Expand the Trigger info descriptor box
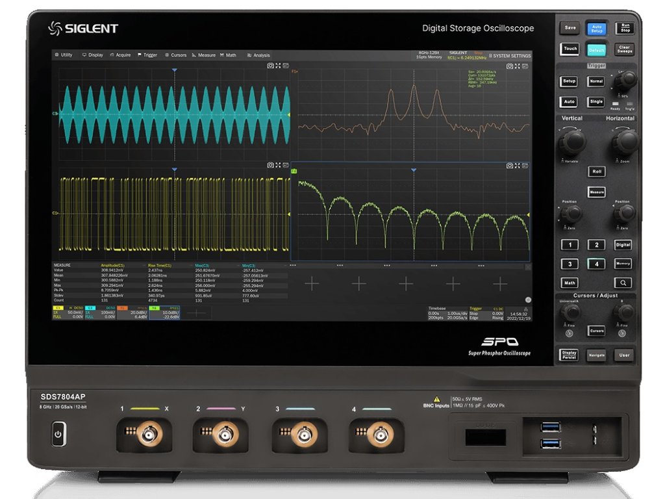The image size is (665, 499). [487, 313]
